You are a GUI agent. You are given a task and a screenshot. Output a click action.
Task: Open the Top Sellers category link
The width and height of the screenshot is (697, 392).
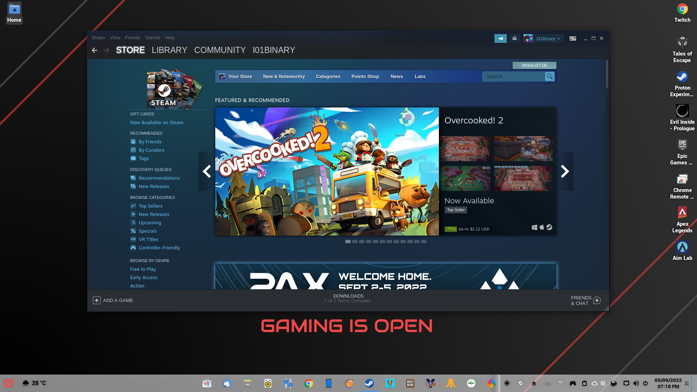[x=150, y=206]
